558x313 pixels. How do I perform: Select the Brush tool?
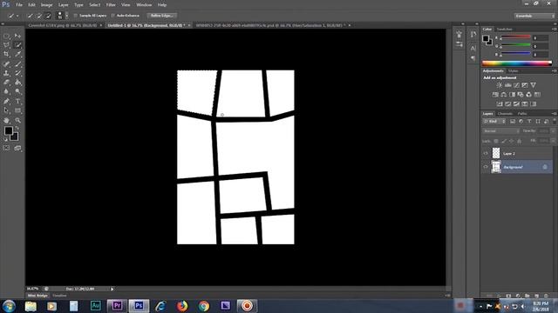tap(17, 63)
